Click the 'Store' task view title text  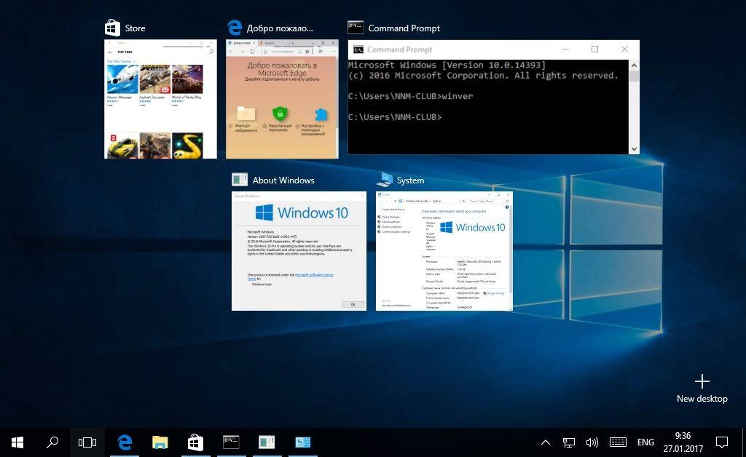pyautogui.click(x=135, y=28)
